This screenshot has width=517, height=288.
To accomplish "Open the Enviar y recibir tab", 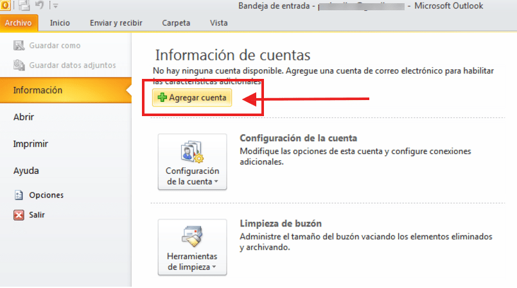I will [116, 22].
